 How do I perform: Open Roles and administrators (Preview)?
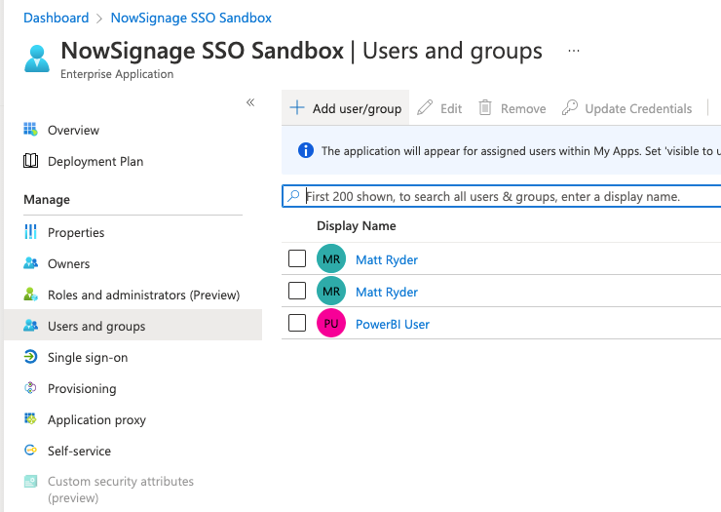pos(143,295)
